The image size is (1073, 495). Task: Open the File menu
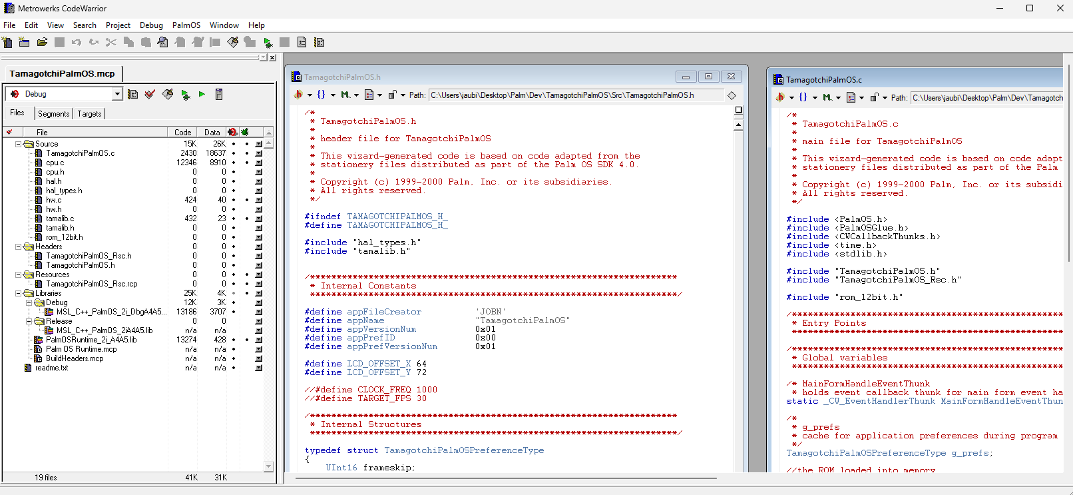point(9,25)
